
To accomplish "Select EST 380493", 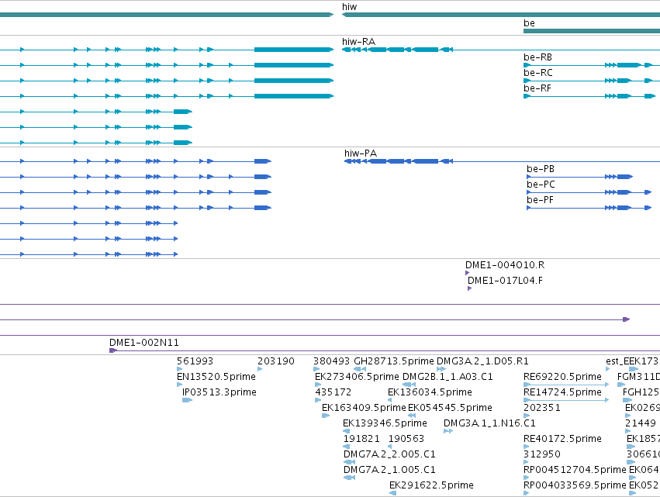I will point(331,361).
